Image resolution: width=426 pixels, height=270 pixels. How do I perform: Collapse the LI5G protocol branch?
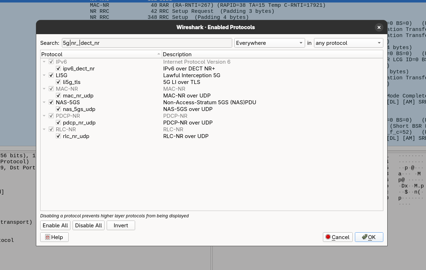coord(44,75)
